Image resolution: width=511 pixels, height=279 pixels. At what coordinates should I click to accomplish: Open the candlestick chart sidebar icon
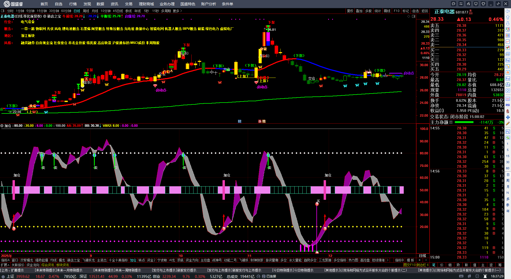[508, 48]
